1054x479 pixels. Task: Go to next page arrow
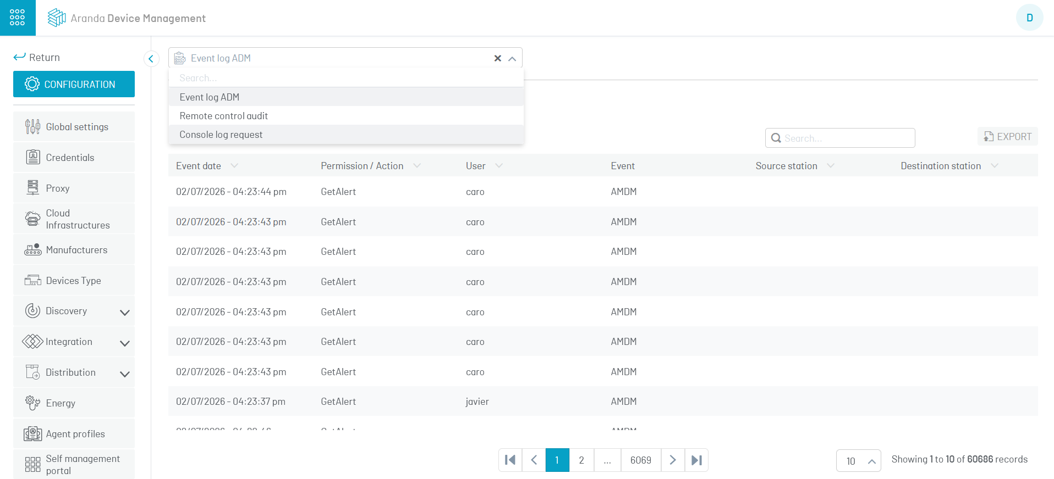coord(673,460)
